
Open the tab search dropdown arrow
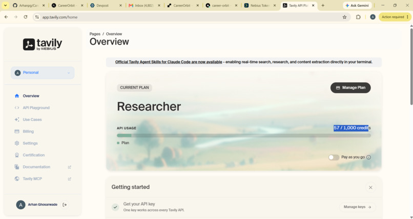point(5,5)
